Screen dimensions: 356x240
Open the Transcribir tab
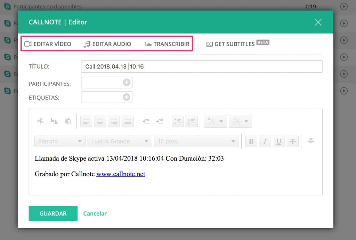click(x=167, y=44)
